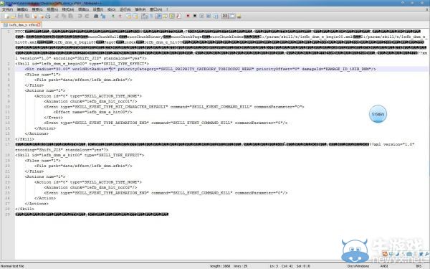
Task: Open the 插件 (Plugins) menu
Action: pos(140,9)
